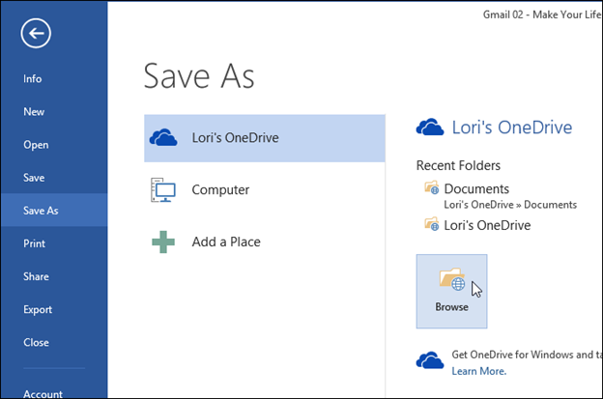Click the cloud icon in Lori's OneDrive heading
Image resolution: width=603 pixels, height=399 pixels.
430,127
